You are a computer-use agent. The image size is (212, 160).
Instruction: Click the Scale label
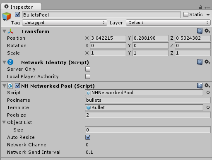point(13,53)
